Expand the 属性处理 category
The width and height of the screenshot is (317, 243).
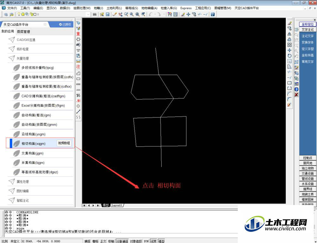(23, 182)
